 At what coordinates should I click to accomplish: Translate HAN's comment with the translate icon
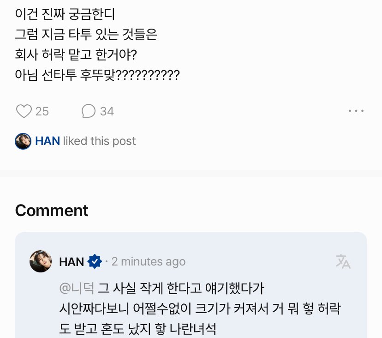tap(343, 261)
